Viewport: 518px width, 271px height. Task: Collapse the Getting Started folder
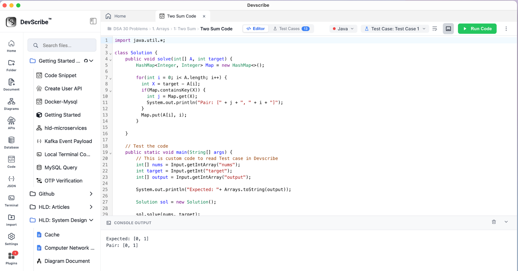(x=91, y=61)
